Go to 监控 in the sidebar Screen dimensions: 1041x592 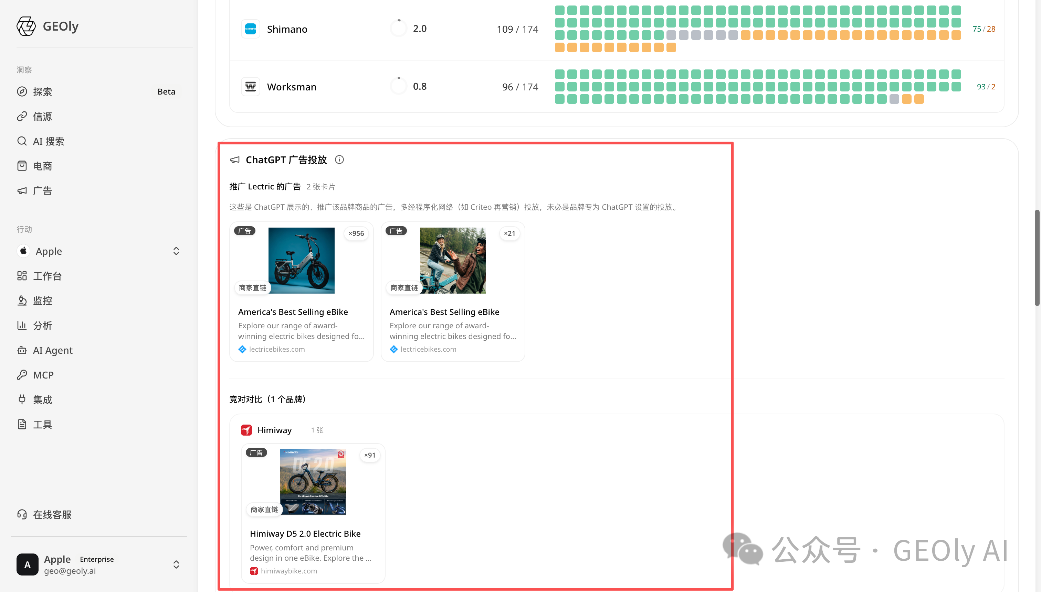pos(42,301)
